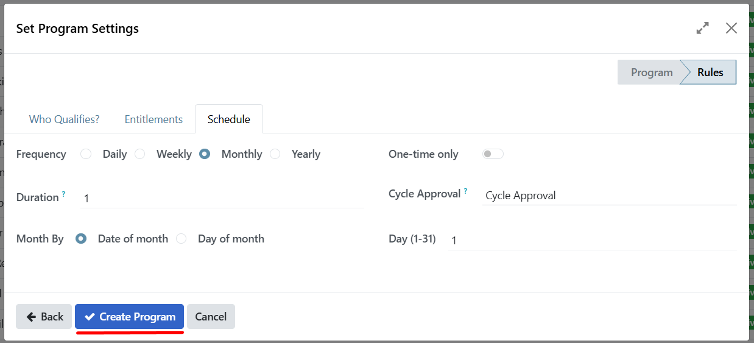The image size is (754, 343).
Task: Select the Schedule tab
Action: [228, 119]
